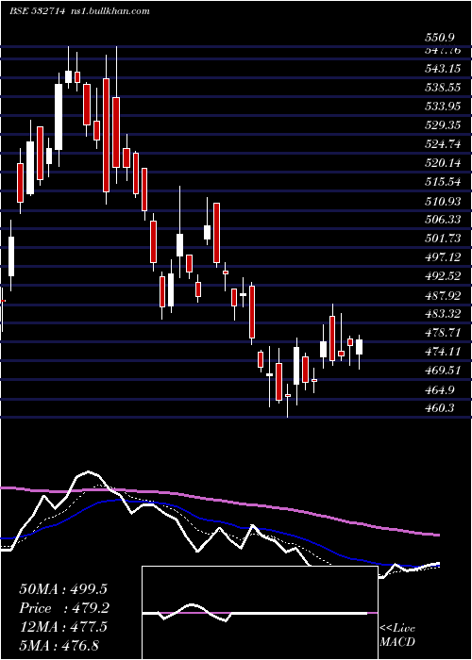Click the 515.54 price axis label
This screenshot has width=472, height=660.
click(443, 182)
